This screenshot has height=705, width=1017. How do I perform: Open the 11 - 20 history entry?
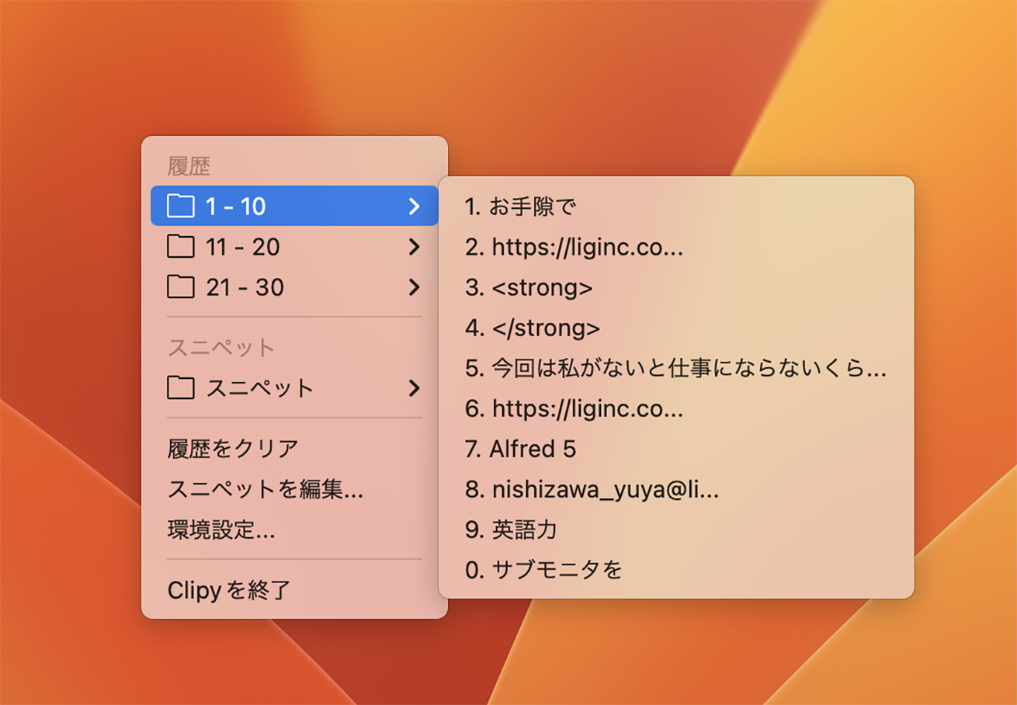pos(294,247)
